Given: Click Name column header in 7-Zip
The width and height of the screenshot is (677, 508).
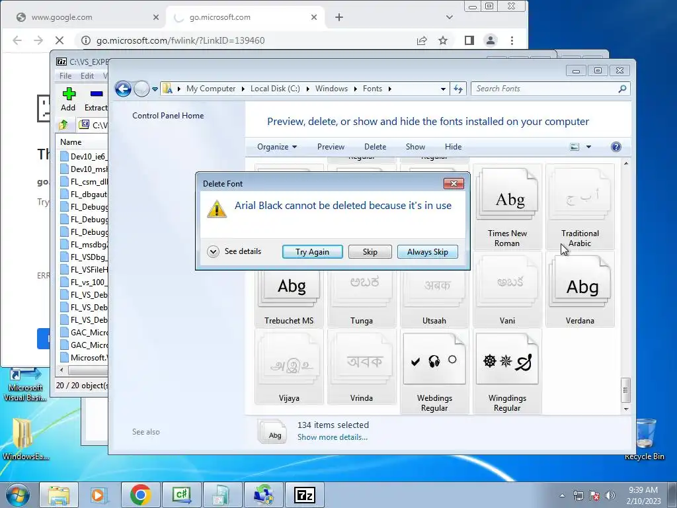Looking at the screenshot, I should (71, 142).
